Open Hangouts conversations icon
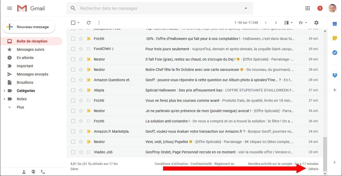The image size is (342, 176). (x=33, y=172)
